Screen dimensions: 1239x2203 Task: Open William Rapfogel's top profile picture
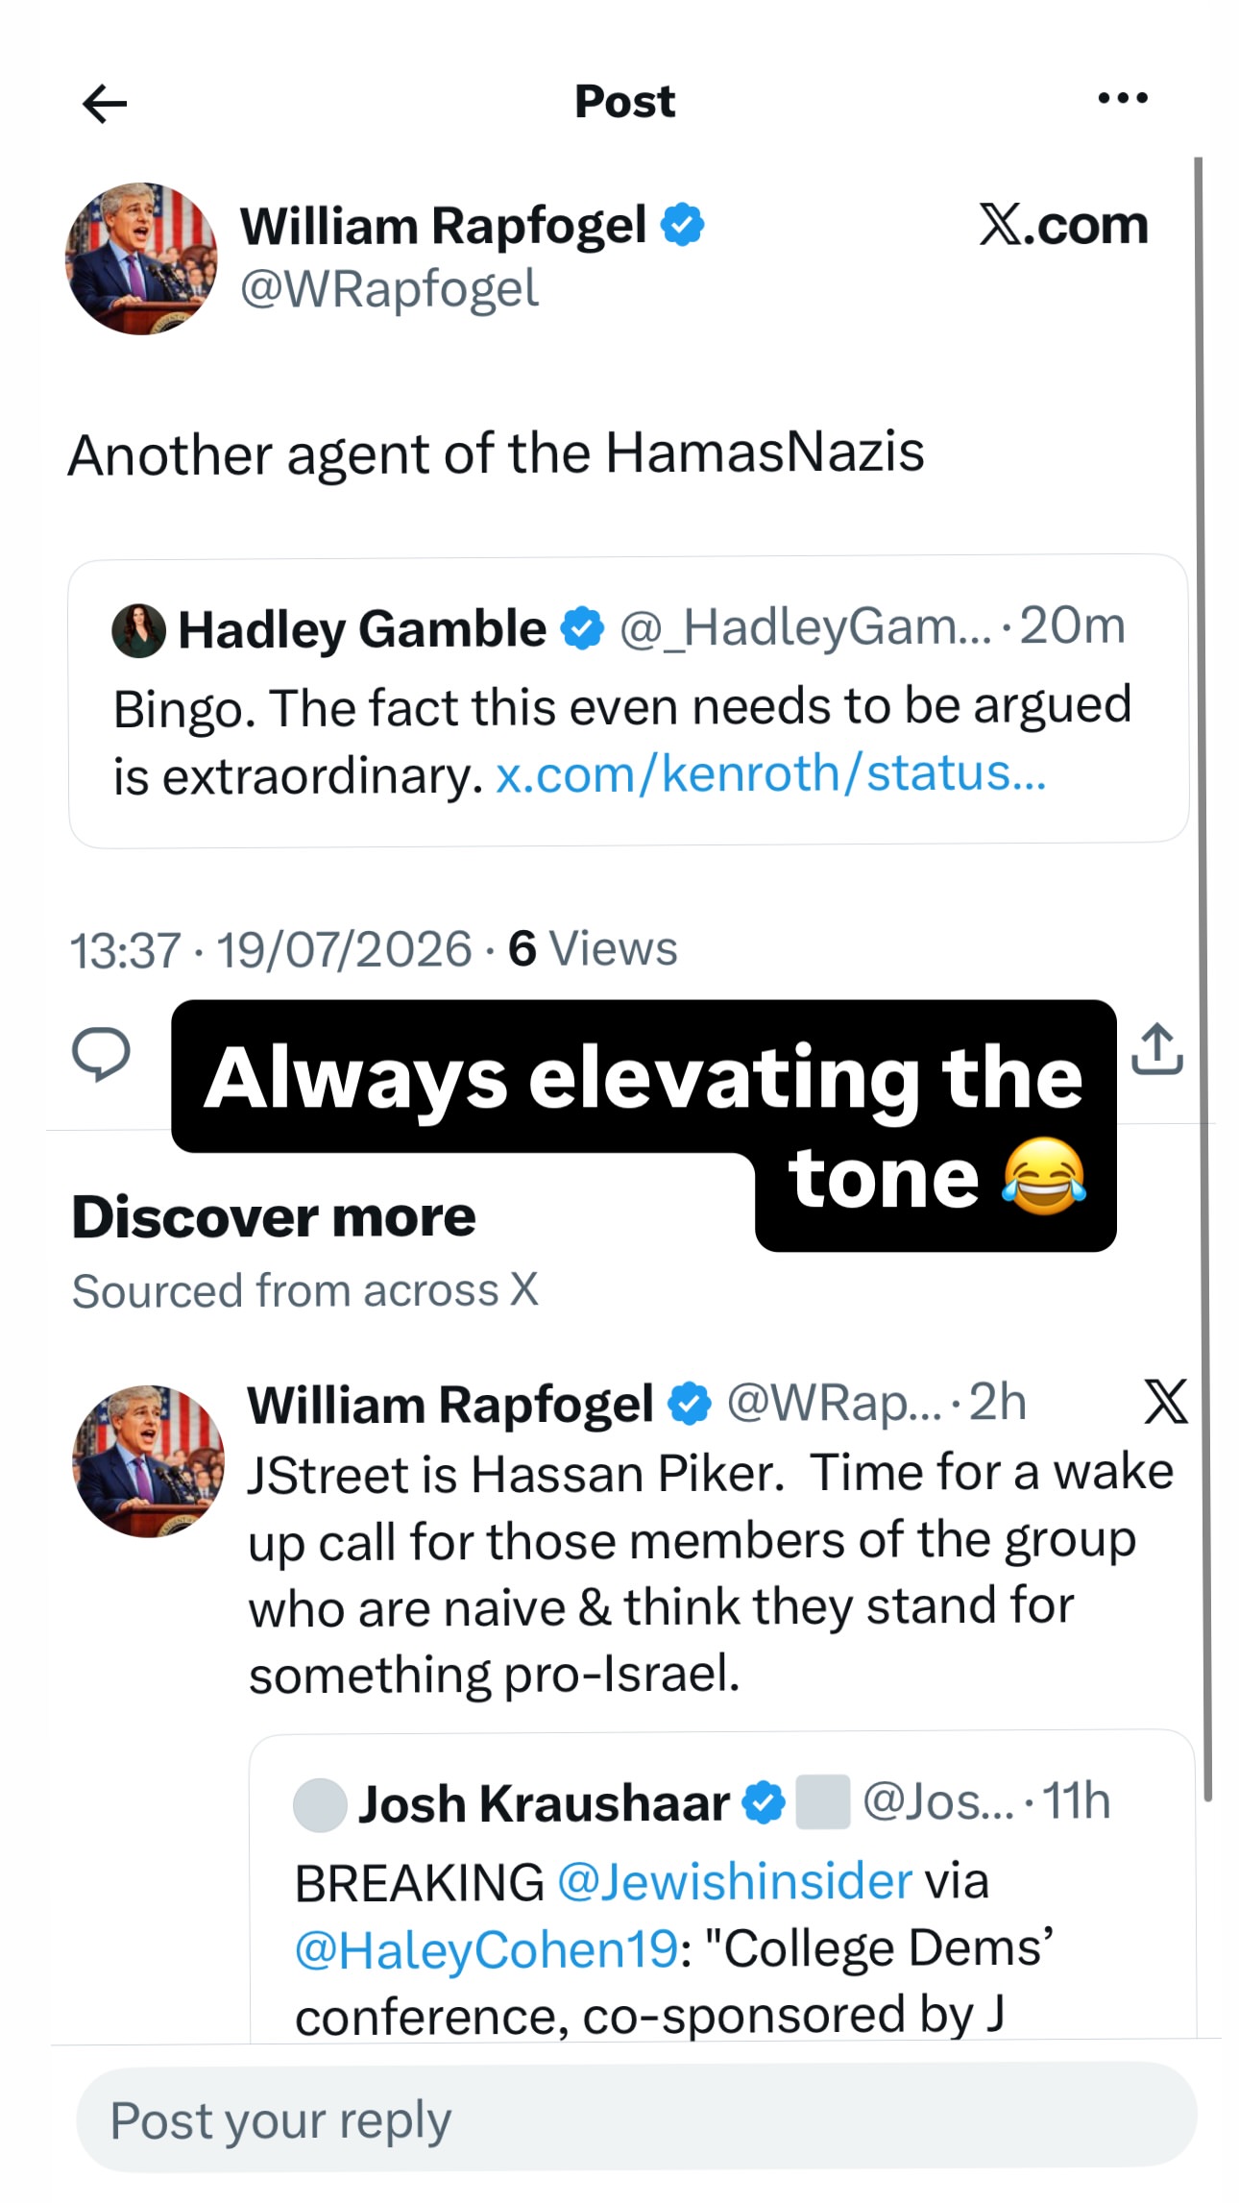click(141, 258)
